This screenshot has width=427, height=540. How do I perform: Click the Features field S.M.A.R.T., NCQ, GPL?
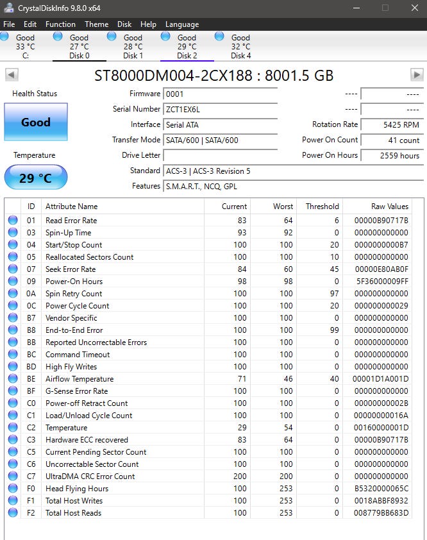click(294, 187)
